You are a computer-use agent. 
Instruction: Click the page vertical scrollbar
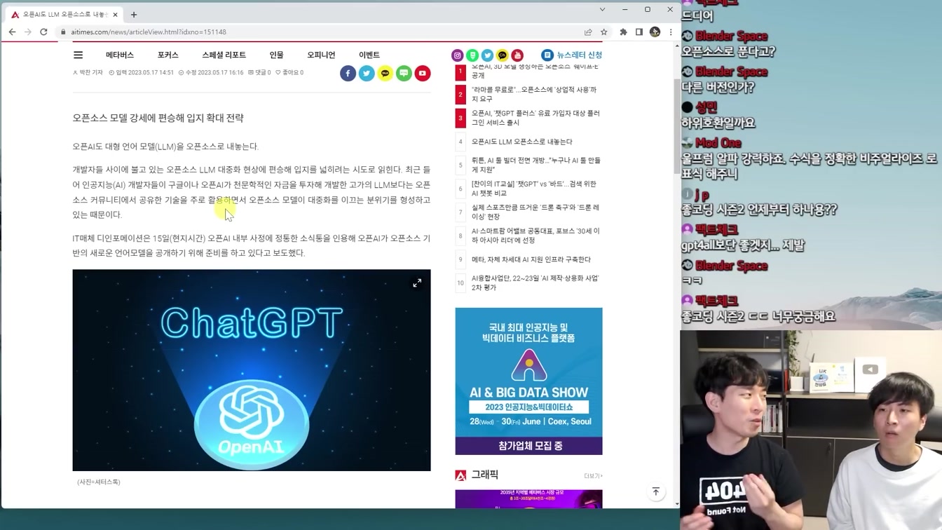point(676,126)
